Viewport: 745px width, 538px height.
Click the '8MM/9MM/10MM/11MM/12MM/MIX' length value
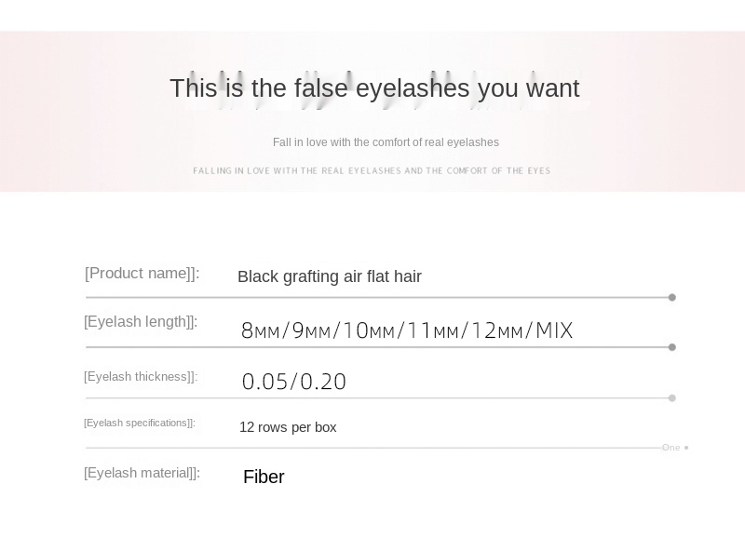pyautogui.click(x=407, y=330)
